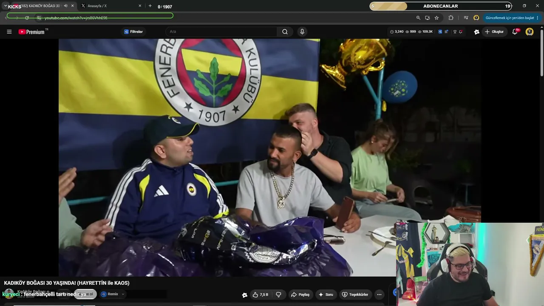Like the video with 7,5 B
544x306 pixels.
tap(261, 295)
